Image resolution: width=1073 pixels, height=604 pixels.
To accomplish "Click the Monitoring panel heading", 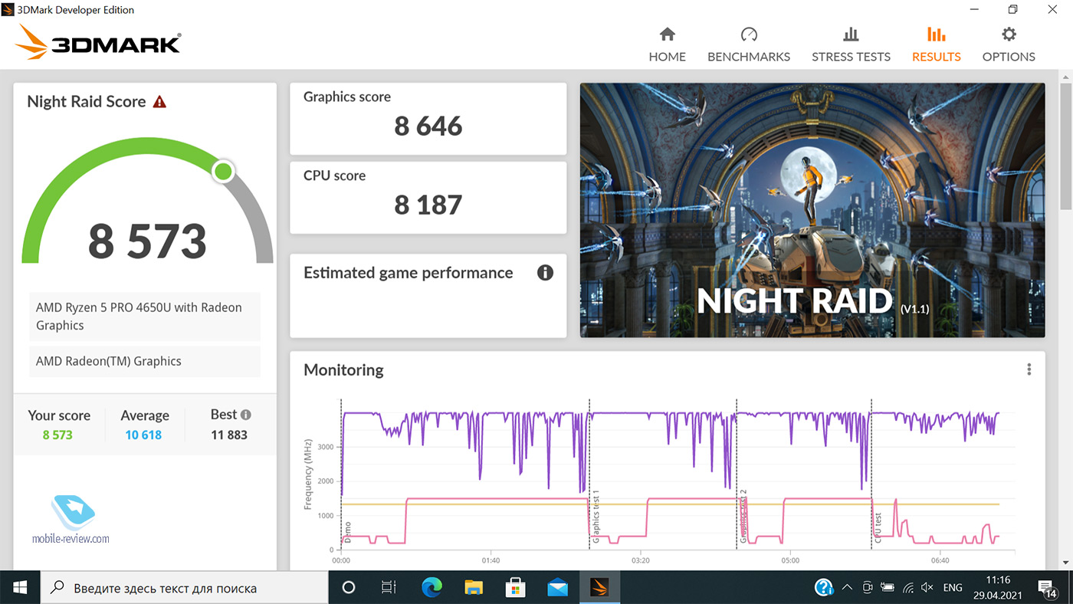I will click(x=343, y=370).
